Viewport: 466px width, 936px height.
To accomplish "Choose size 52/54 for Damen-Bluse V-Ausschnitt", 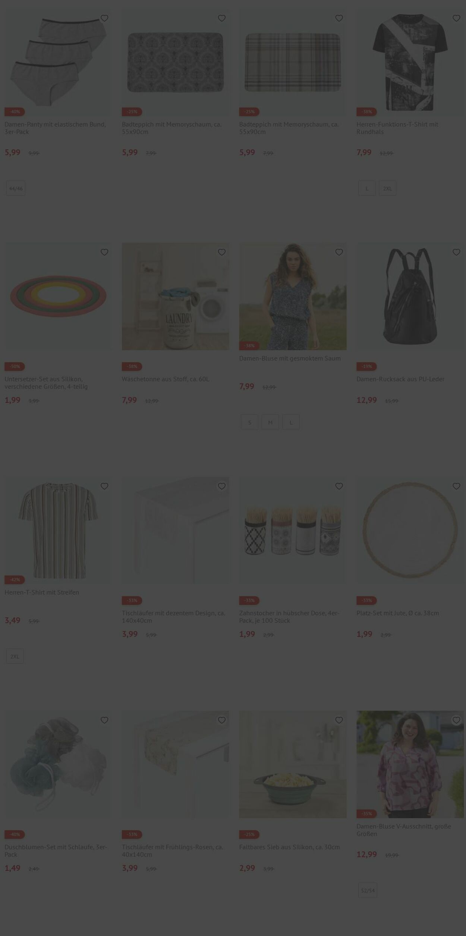I will click(x=368, y=890).
